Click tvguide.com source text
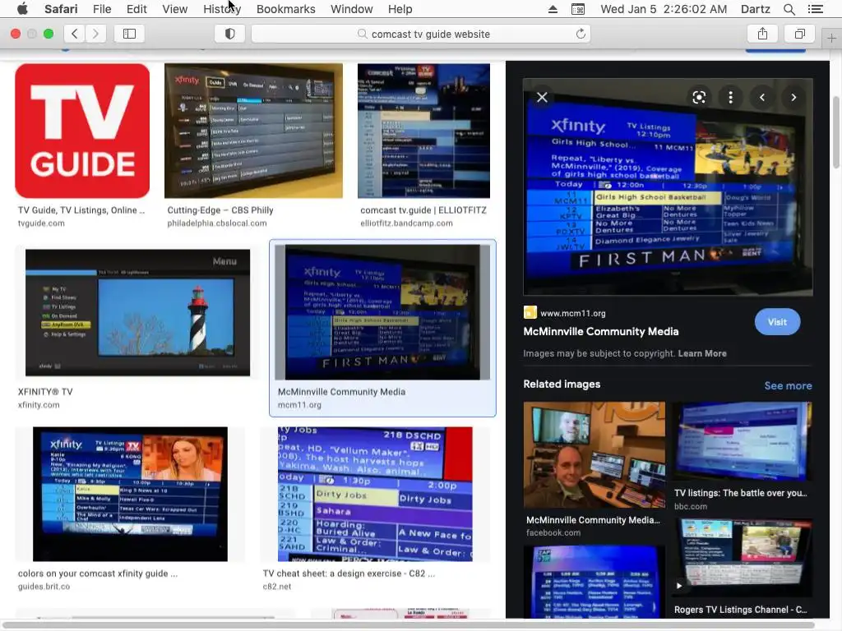842x631 pixels. point(41,223)
